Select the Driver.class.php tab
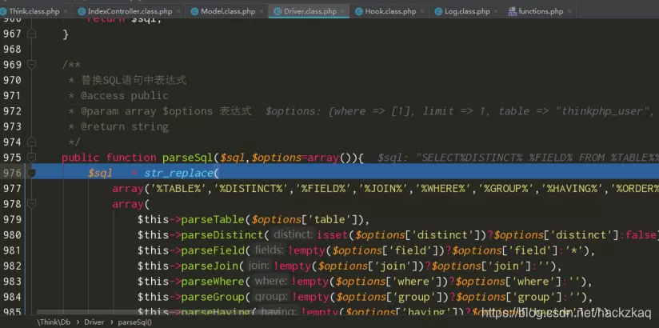The width and height of the screenshot is (659, 328). (310, 11)
